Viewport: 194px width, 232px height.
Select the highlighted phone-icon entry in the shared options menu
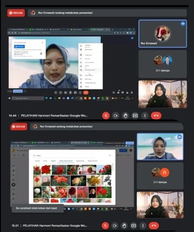click(90, 70)
